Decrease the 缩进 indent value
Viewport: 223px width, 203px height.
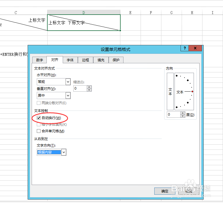pyautogui.click(x=89, y=90)
